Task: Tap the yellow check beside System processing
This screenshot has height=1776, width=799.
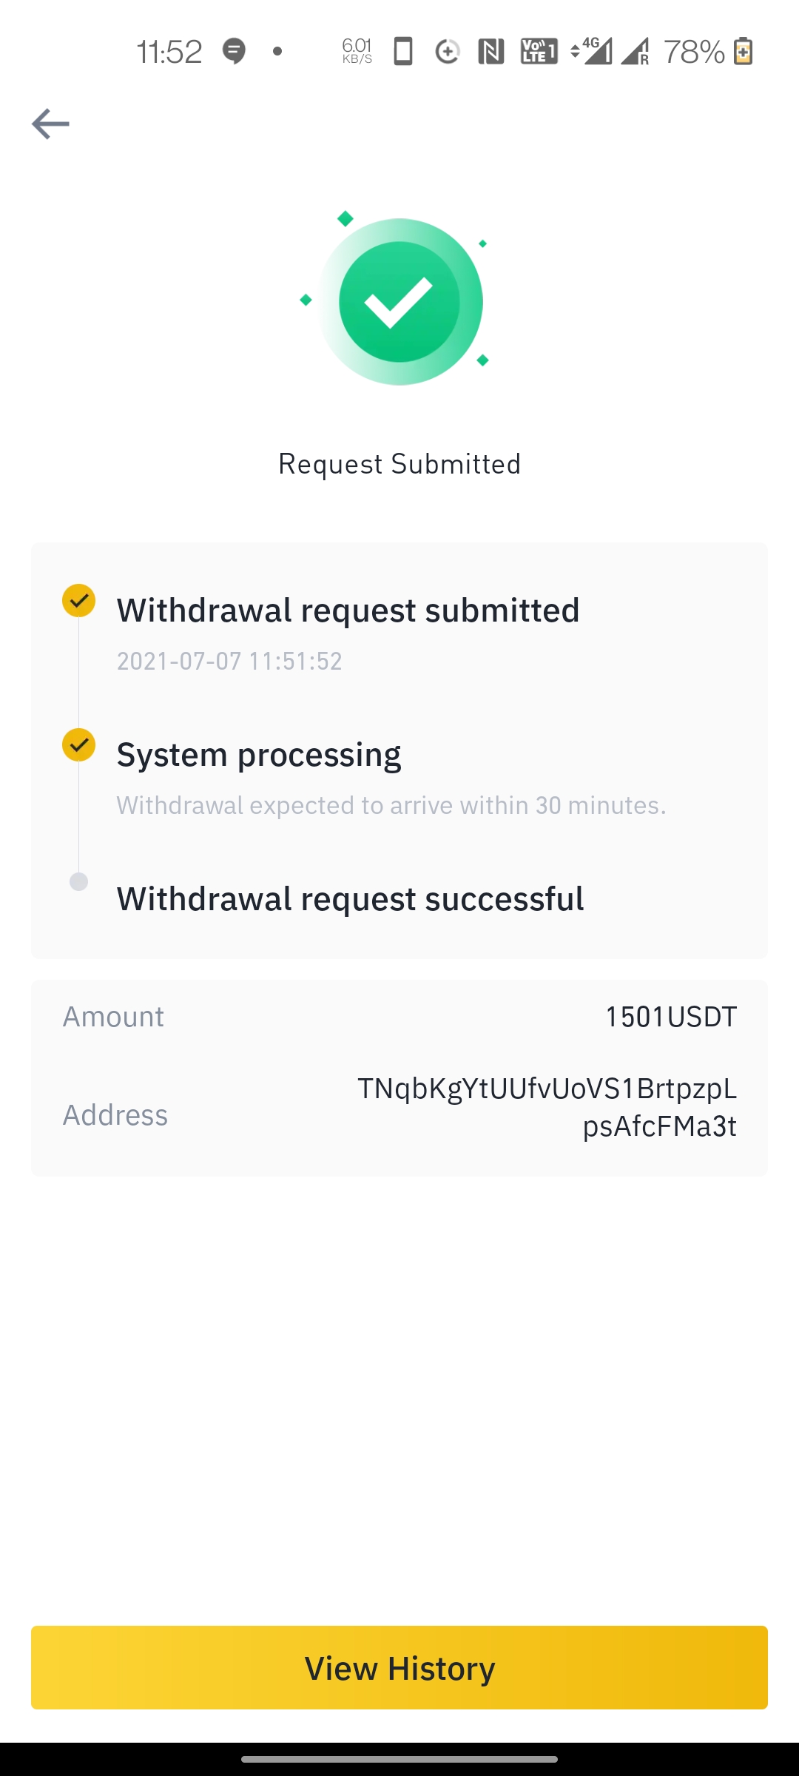Action: pyautogui.click(x=78, y=744)
